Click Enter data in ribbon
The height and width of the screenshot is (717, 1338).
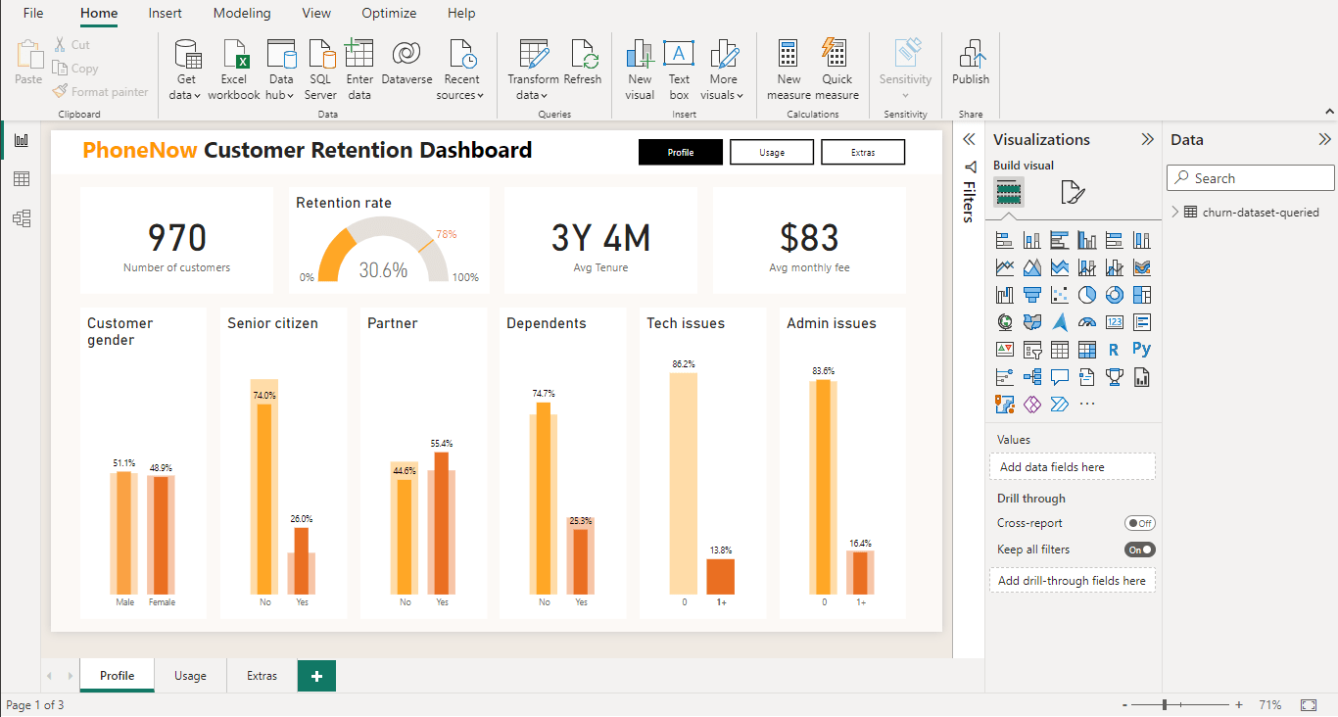click(359, 70)
